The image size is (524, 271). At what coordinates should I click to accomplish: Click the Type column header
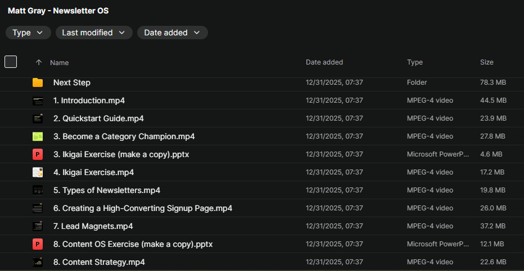pos(415,62)
